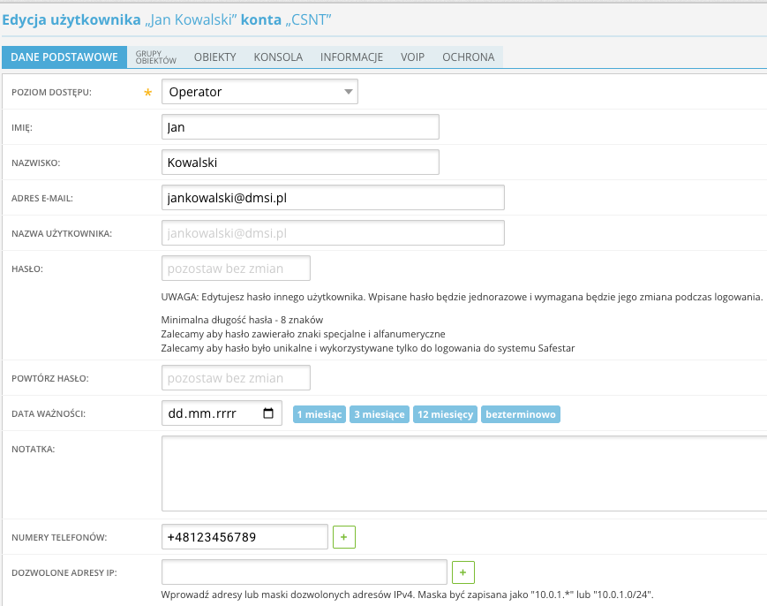
Task: Click the Imię input field
Action: click(300, 127)
